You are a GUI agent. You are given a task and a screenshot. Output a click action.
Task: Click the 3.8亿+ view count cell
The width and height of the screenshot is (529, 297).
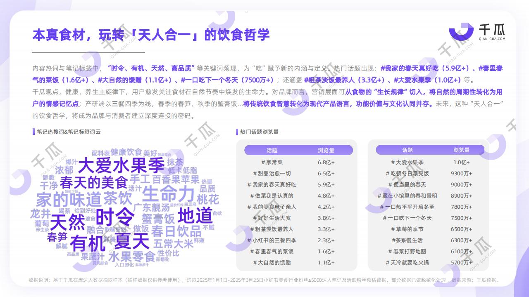[x=326, y=218]
